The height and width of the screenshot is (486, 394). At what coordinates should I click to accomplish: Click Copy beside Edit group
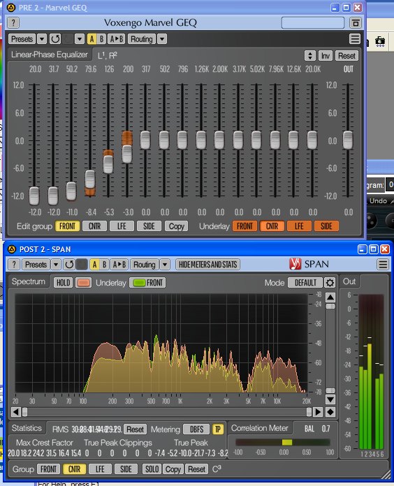point(176,226)
